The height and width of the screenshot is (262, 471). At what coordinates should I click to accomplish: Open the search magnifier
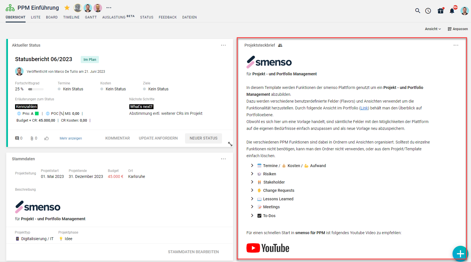pos(418,11)
